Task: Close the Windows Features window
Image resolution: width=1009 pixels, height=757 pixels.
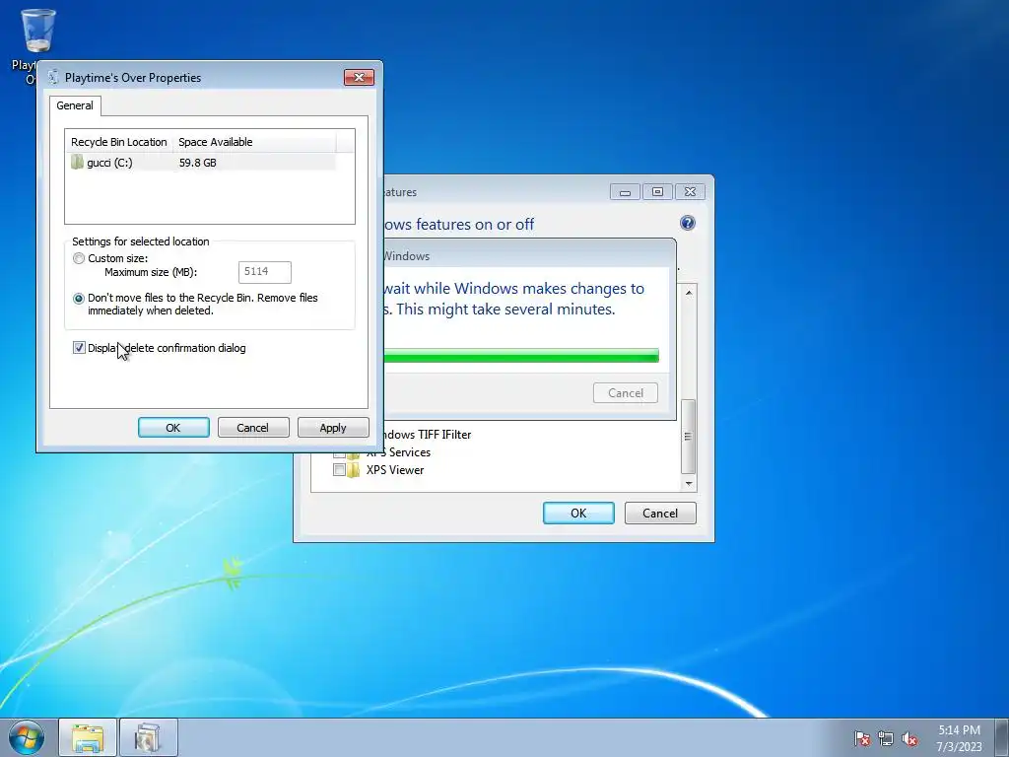Action: [690, 192]
